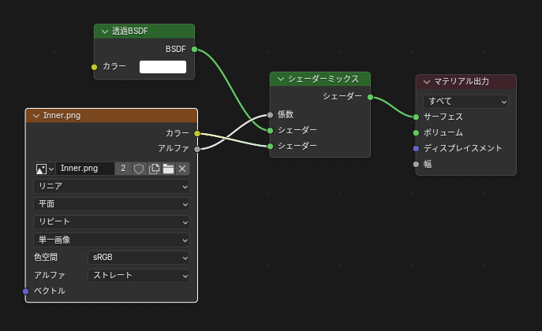The width and height of the screenshot is (542, 331).
Task: Click the user count 2 button
Action: coord(123,169)
